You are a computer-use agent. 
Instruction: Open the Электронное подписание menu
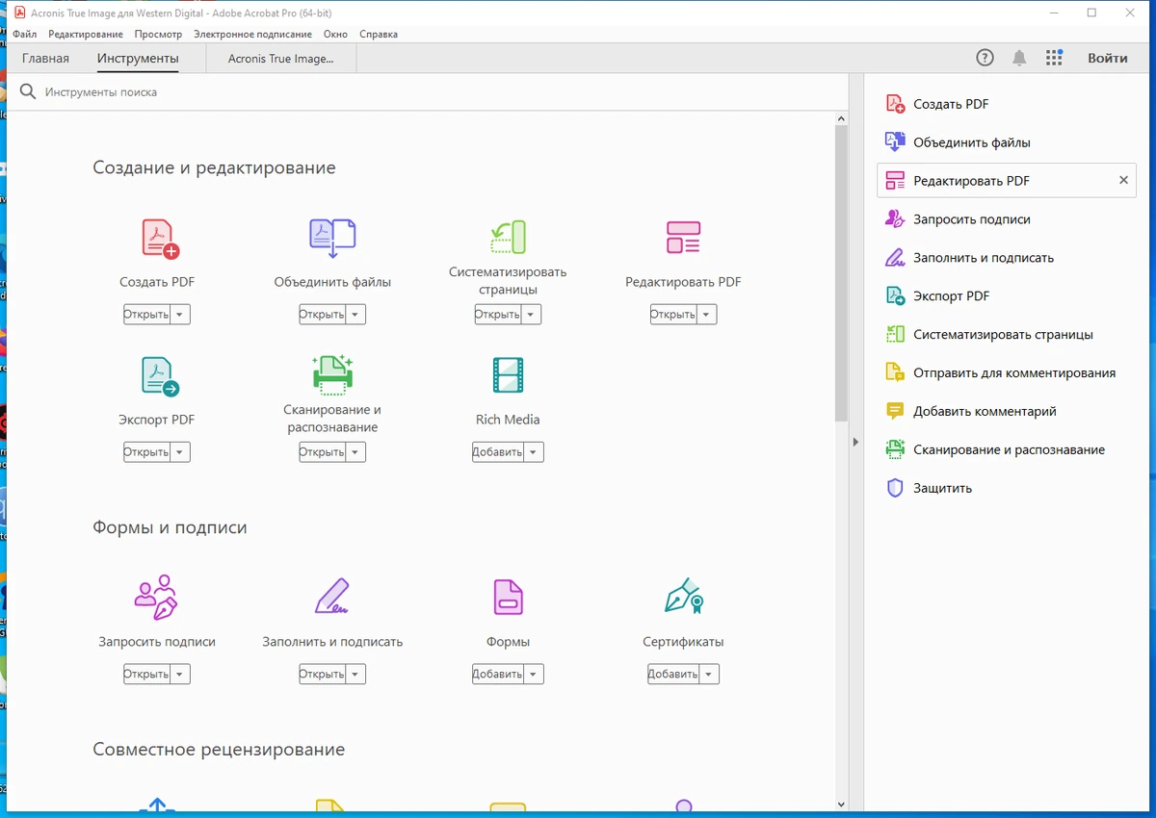click(253, 34)
